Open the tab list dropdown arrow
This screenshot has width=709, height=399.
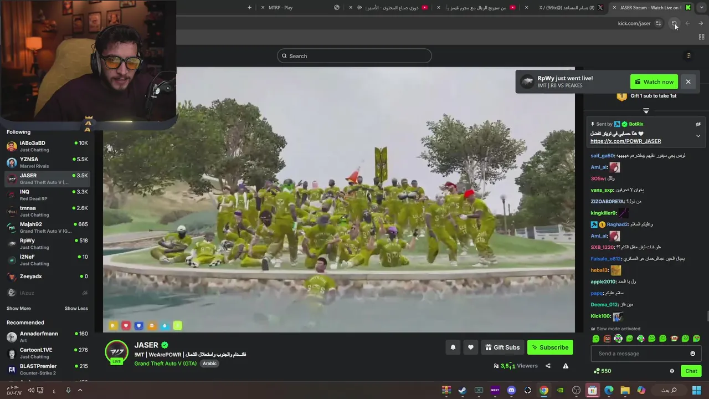coord(703,7)
